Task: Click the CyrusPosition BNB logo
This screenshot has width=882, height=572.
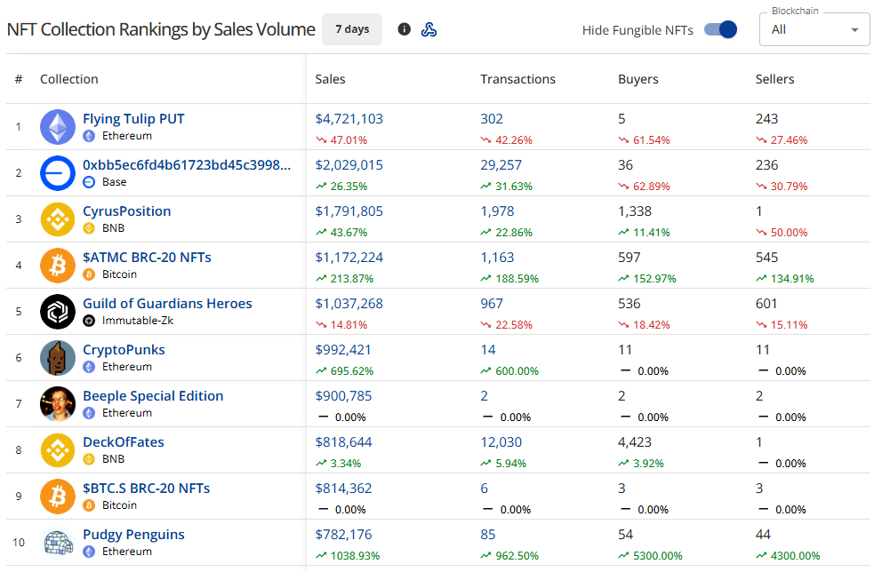Action: [x=58, y=219]
